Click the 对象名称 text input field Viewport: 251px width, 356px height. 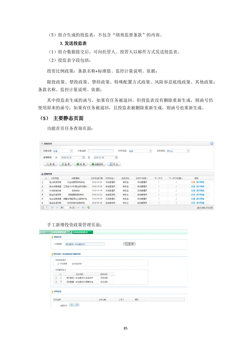click(x=100, y=151)
